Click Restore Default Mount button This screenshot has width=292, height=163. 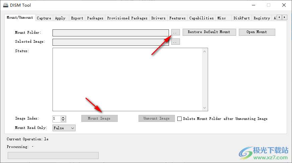[209, 32]
